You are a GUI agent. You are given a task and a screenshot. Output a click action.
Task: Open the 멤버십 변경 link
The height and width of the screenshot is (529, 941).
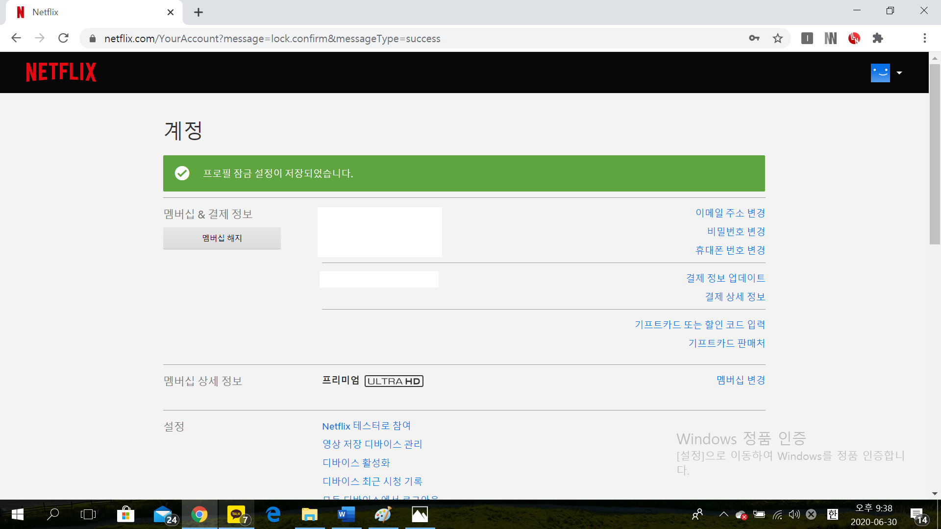[741, 380]
